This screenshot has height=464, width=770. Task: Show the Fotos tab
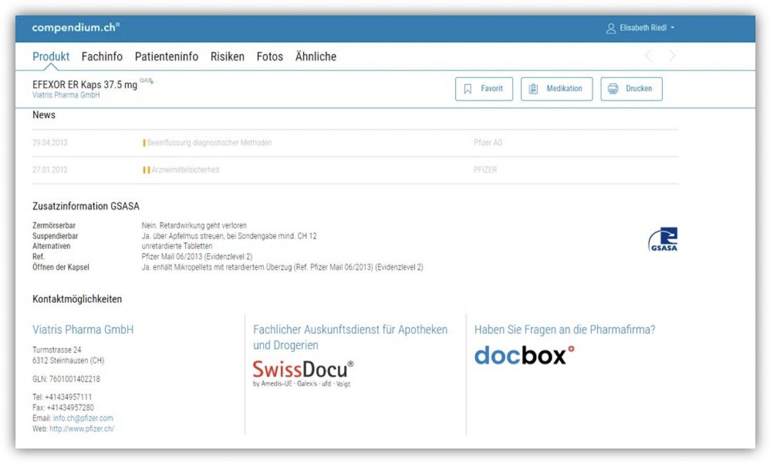coord(269,56)
